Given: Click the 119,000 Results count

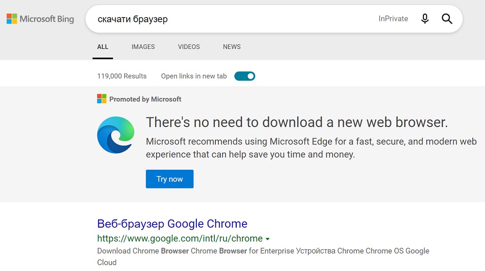Looking at the screenshot, I should click(122, 76).
